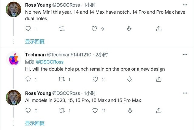
Task: Like the 'All models in 2023' tweet
Action: [x=95, y=111]
